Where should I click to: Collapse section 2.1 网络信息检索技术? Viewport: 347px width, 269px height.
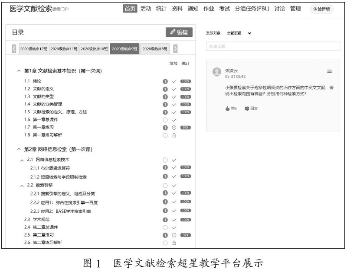[22, 160]
